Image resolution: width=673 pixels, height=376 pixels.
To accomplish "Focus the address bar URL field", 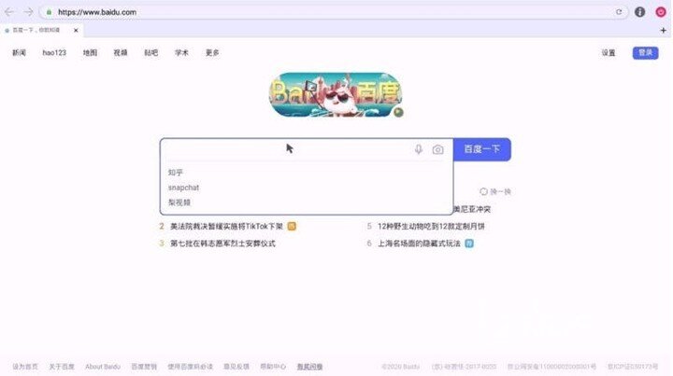I will pyautogui.click(x=335, y=12).
